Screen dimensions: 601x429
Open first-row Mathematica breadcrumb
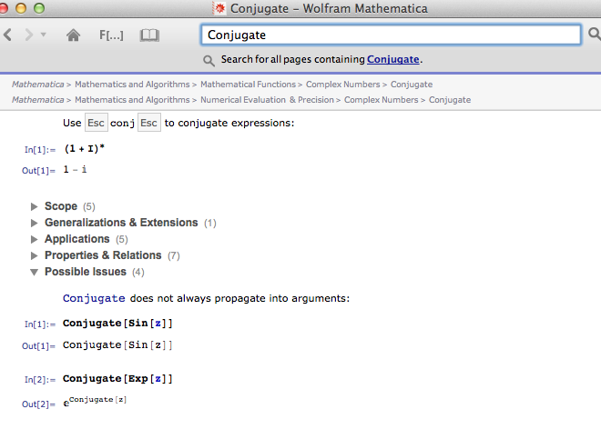[x=37, y=85]
